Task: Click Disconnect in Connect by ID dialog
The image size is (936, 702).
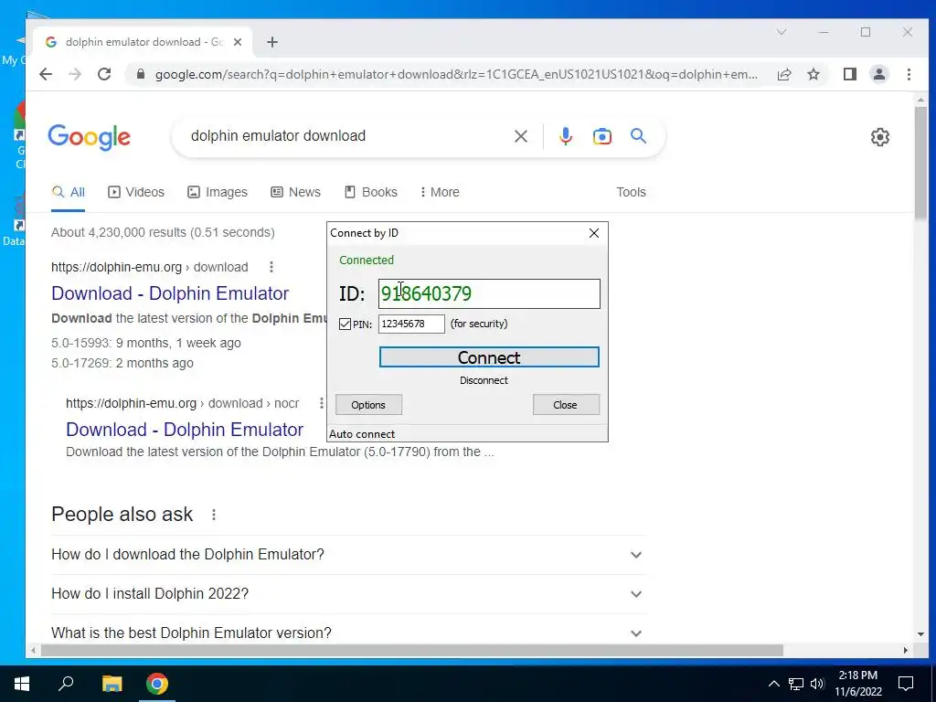Action: pyautogui.click(x=484, y=380)
